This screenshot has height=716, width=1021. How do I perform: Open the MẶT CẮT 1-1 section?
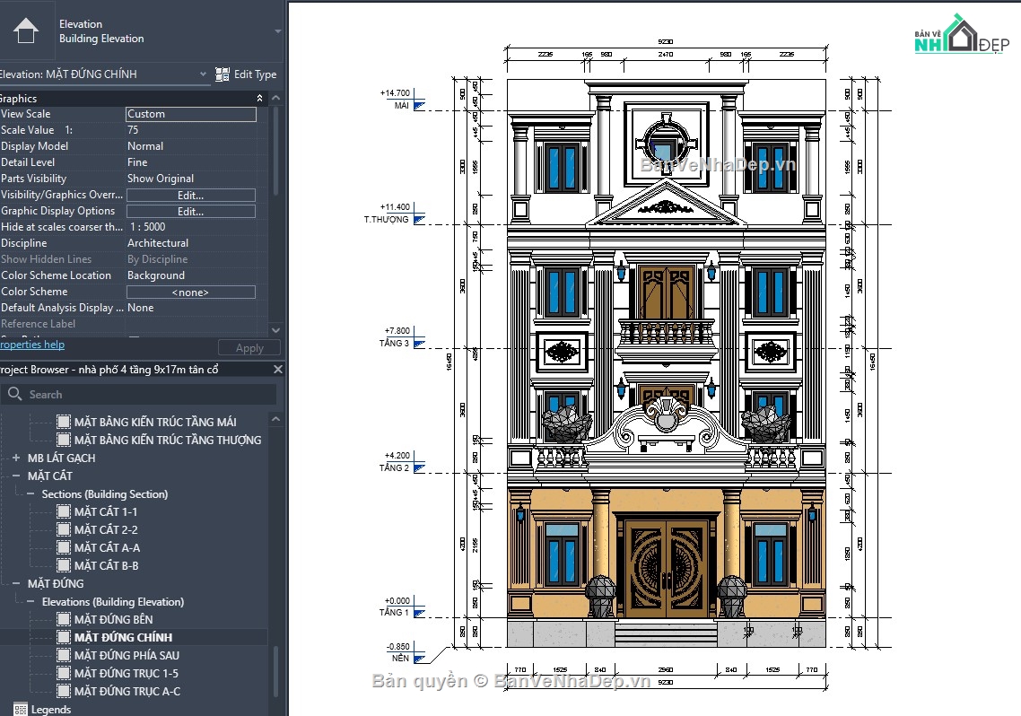point(106,511)
